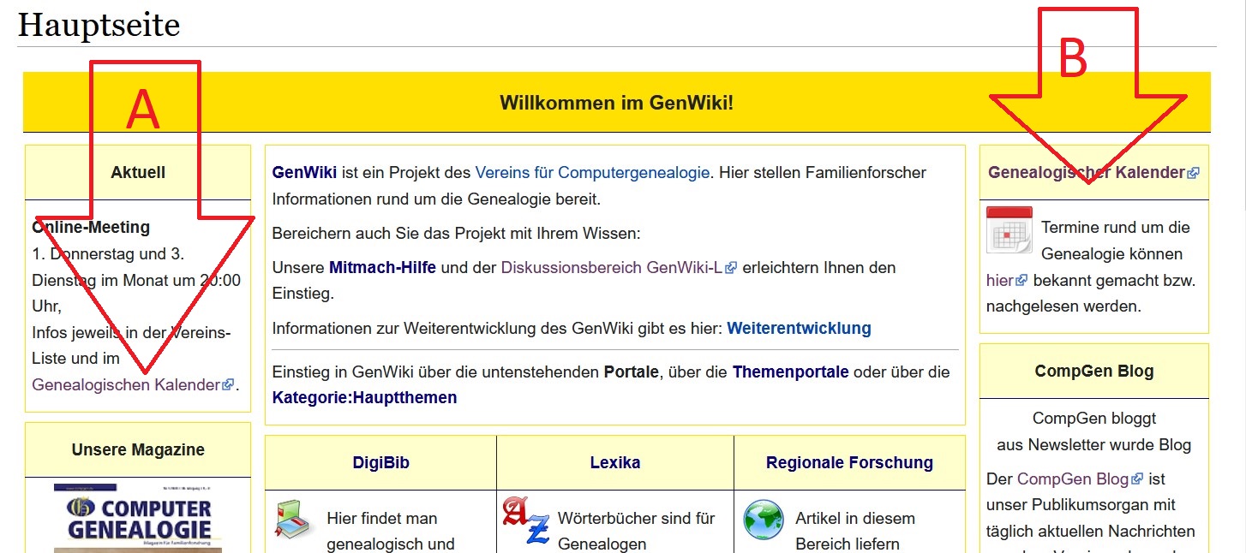1246x553 pixels.
Task: Open the Mitmach-Hilfe link
Action: pyautogui.click(x=382, y=267)
